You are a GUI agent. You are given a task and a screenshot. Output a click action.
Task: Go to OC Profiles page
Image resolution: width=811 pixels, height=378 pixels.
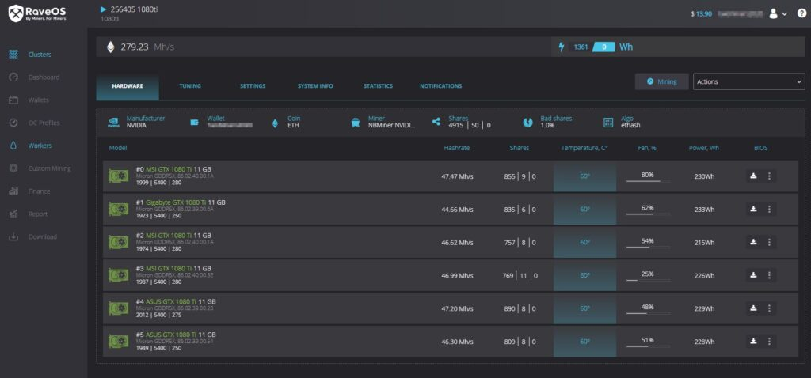[44, 123]
